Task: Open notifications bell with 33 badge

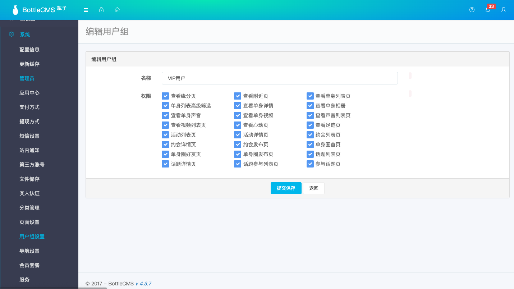Action: [488, 10]
